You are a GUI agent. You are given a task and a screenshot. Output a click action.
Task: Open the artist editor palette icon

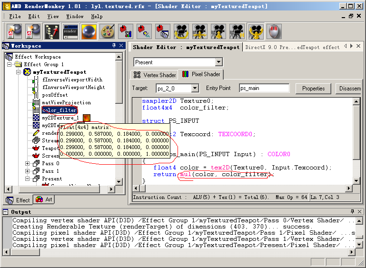[x=108, y=31]
